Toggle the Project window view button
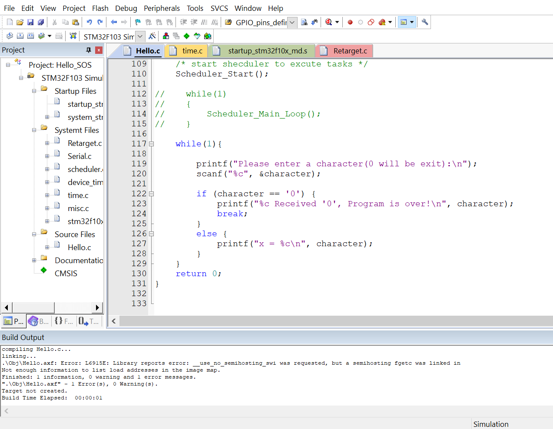This screenshot has width=553, height=429. click(403, 22)
